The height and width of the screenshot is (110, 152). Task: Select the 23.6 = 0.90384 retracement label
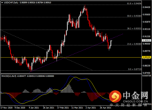134,44
